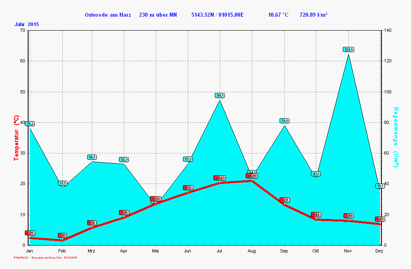Viewport: 412px width, 270px height.
Task: Click the August temperature label 20,98
Action: (252, 176)
